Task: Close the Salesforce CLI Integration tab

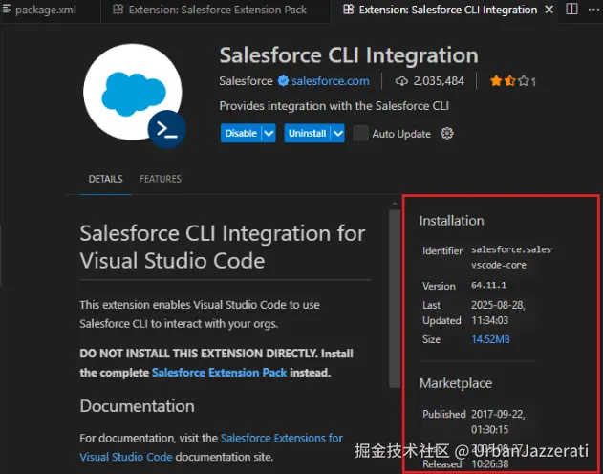Action: pyautogui.click(x=548, y=10)
